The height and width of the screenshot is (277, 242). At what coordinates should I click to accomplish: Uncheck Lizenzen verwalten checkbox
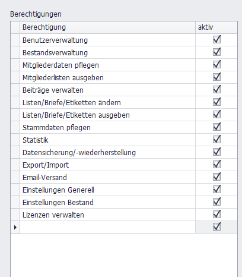216,215
